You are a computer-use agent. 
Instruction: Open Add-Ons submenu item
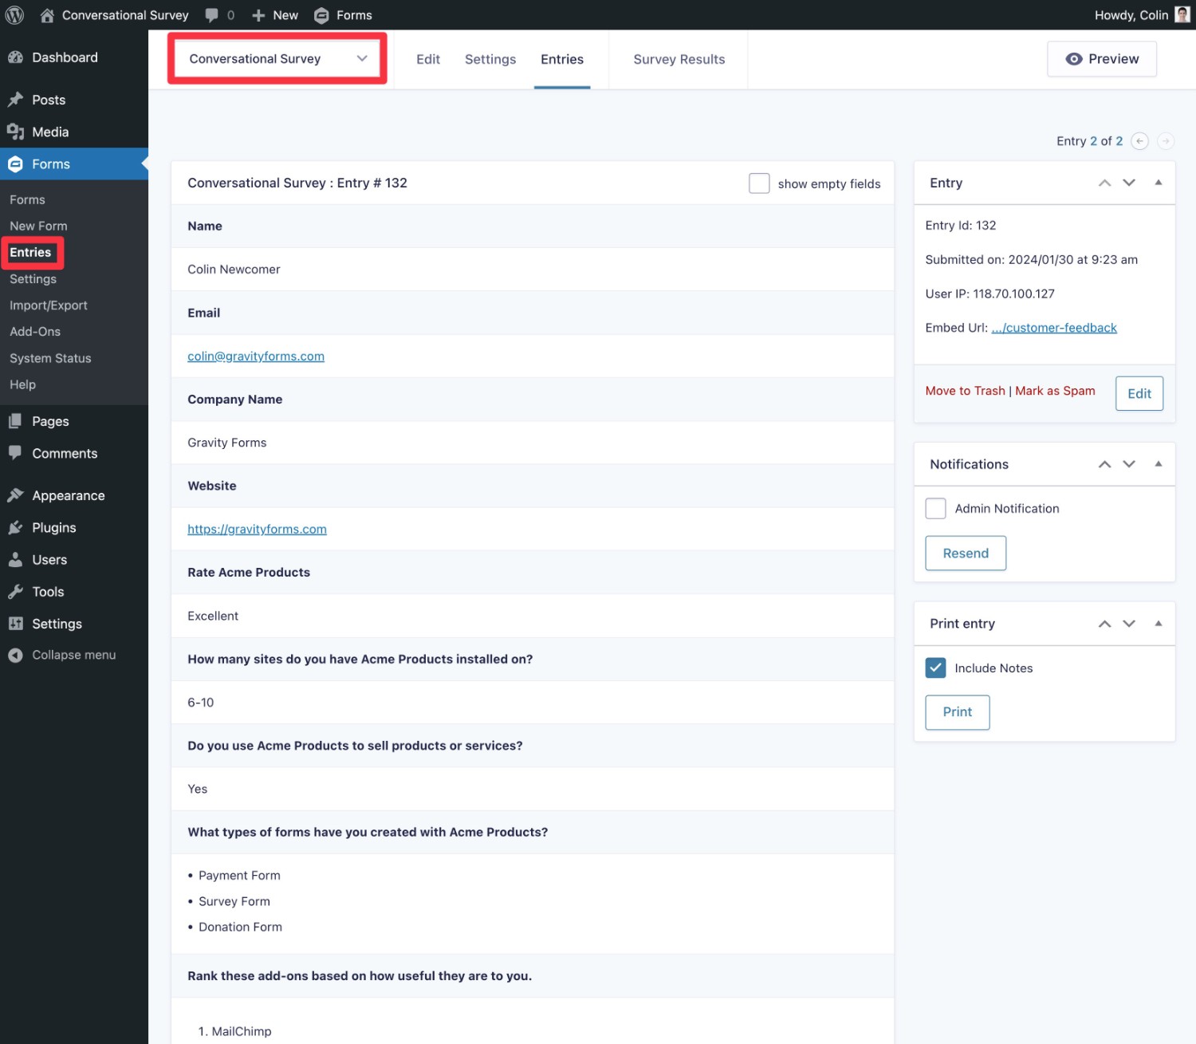(x=35, y=332)
